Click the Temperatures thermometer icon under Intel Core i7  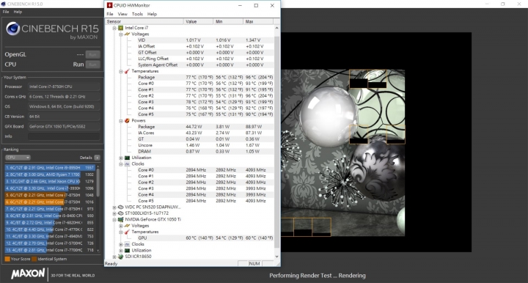(127, 71)
